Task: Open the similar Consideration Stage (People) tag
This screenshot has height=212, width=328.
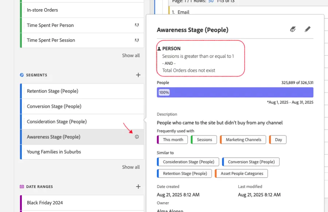Action: (188, 162)
